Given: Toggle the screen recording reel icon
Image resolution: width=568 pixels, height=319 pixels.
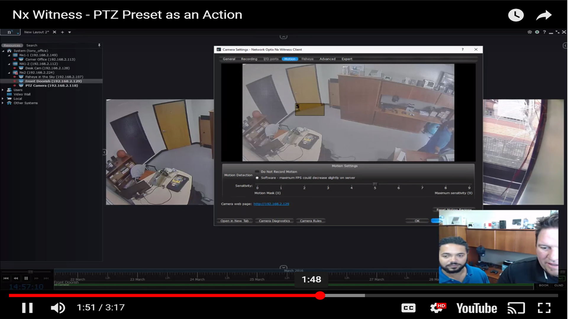Looking at the screenshot, I should click(x=530, y=32).
